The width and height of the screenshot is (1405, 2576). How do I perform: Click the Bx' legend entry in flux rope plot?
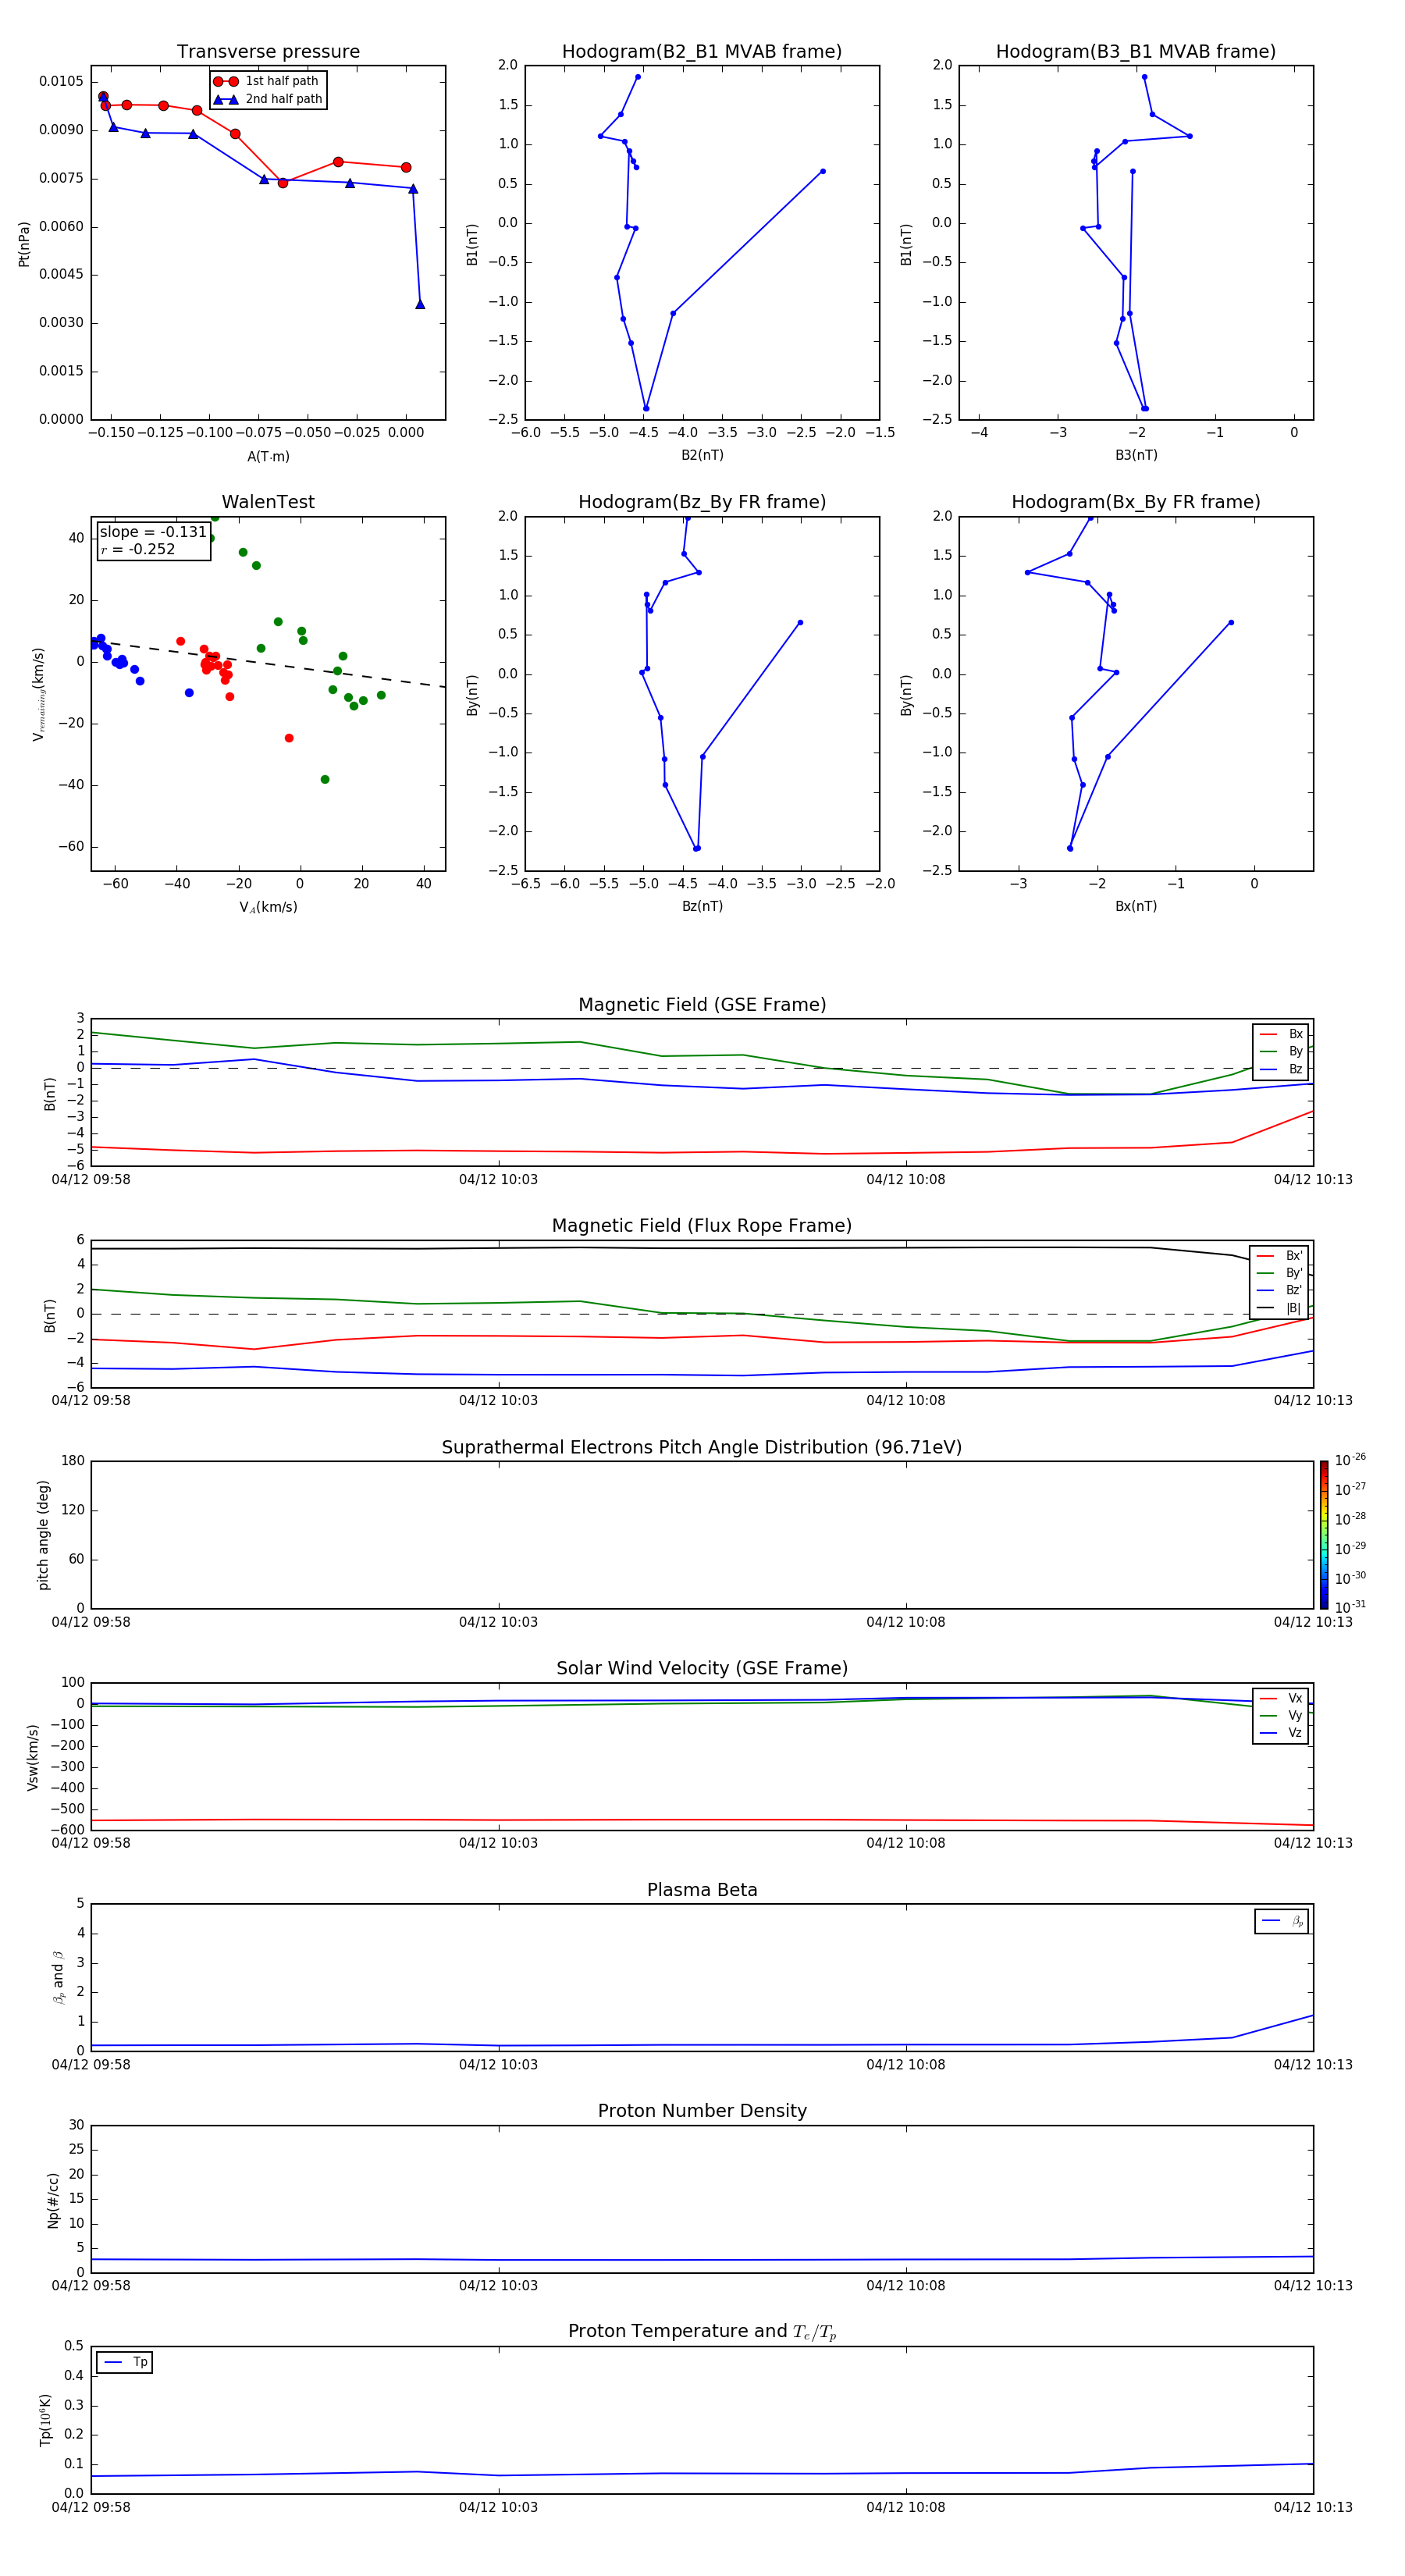coord(1280,1256)
